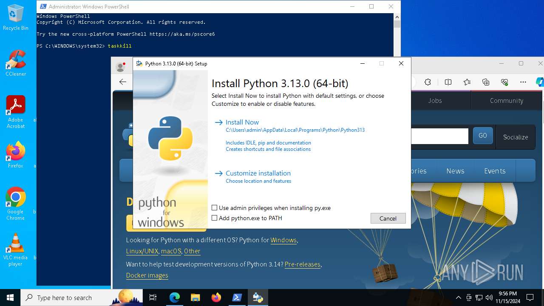
Task: Open Adobe Acrobat desktop shortcut
Action: [x=16, y=112]
